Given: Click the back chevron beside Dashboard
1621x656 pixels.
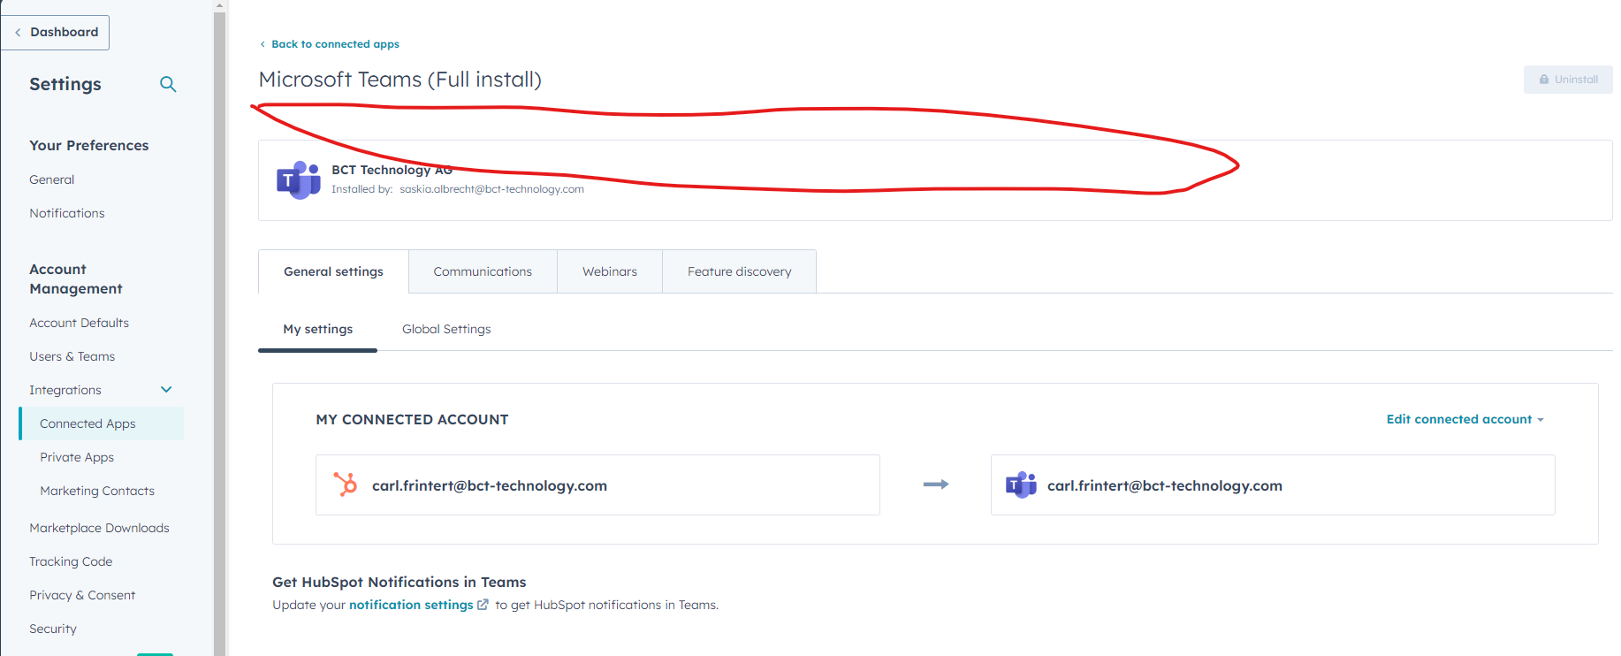Looking at the screenshot, I should (x=18, y=33).
